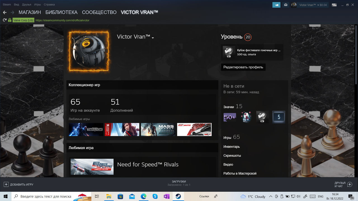Open Friends and Chat plus icon
Viewport: 358px width, 201px height.
pos(350,185)
